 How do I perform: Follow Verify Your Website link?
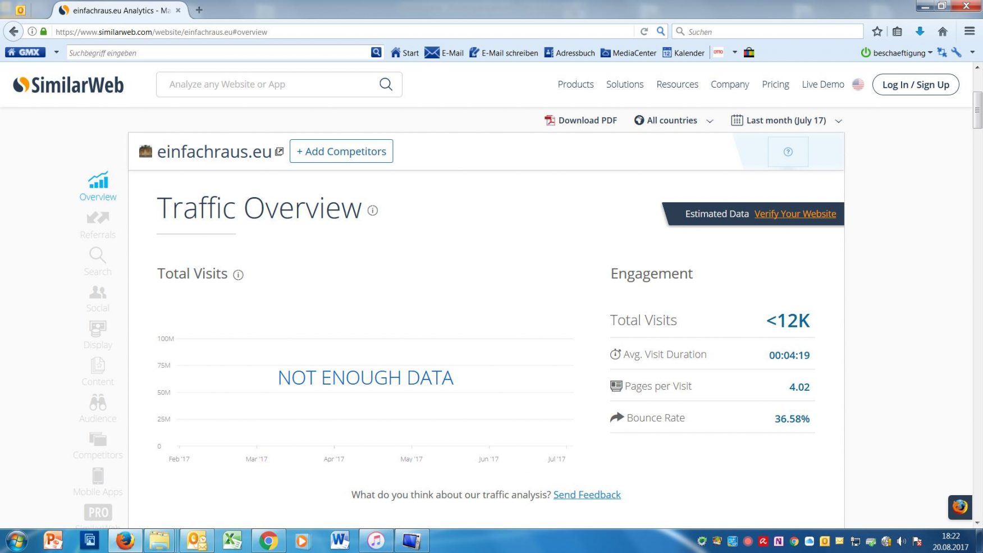point(795,214)
